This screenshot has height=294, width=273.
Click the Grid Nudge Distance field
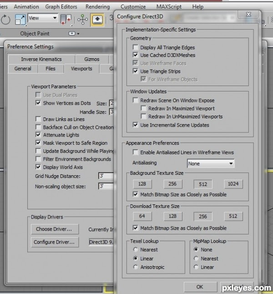coord(106,176)
